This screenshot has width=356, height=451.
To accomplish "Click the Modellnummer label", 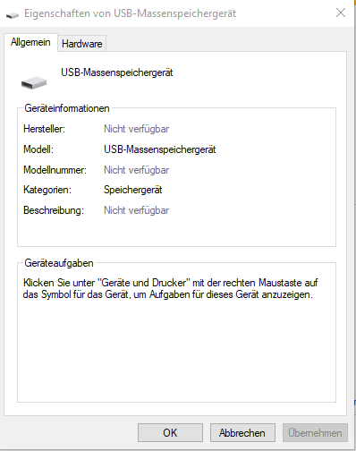I will 55,170.
